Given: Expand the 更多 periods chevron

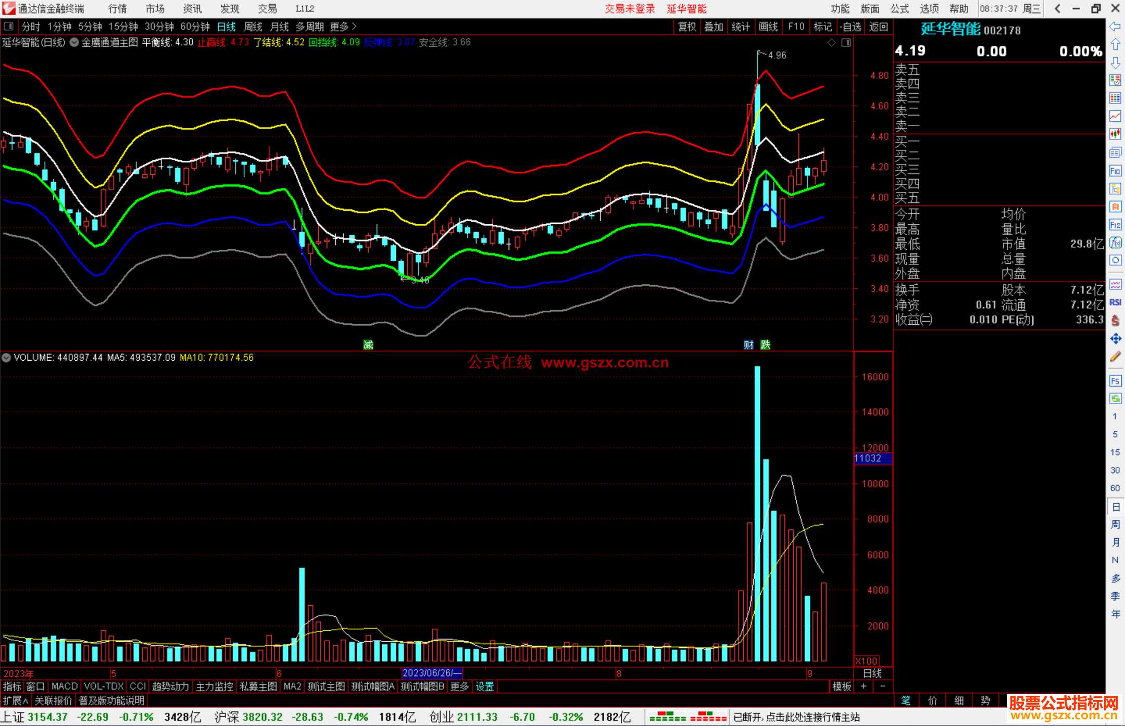Looking at the screenshot, I should click(x=354, y=26).
